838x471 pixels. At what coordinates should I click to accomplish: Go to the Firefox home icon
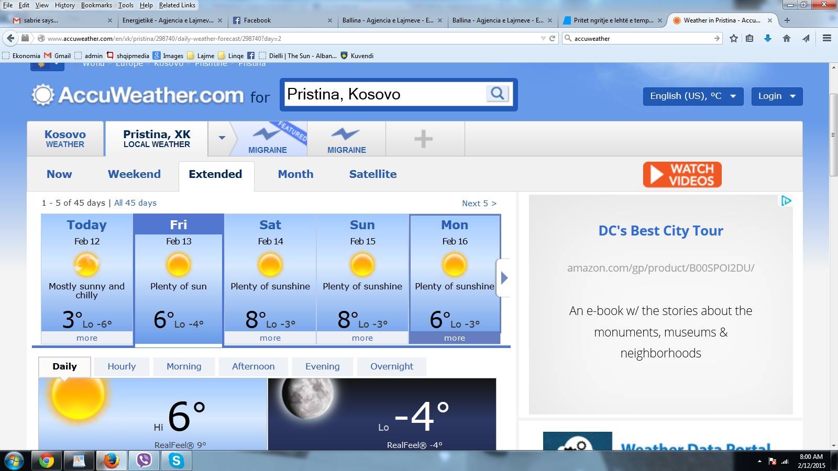(x=787, y=38)
